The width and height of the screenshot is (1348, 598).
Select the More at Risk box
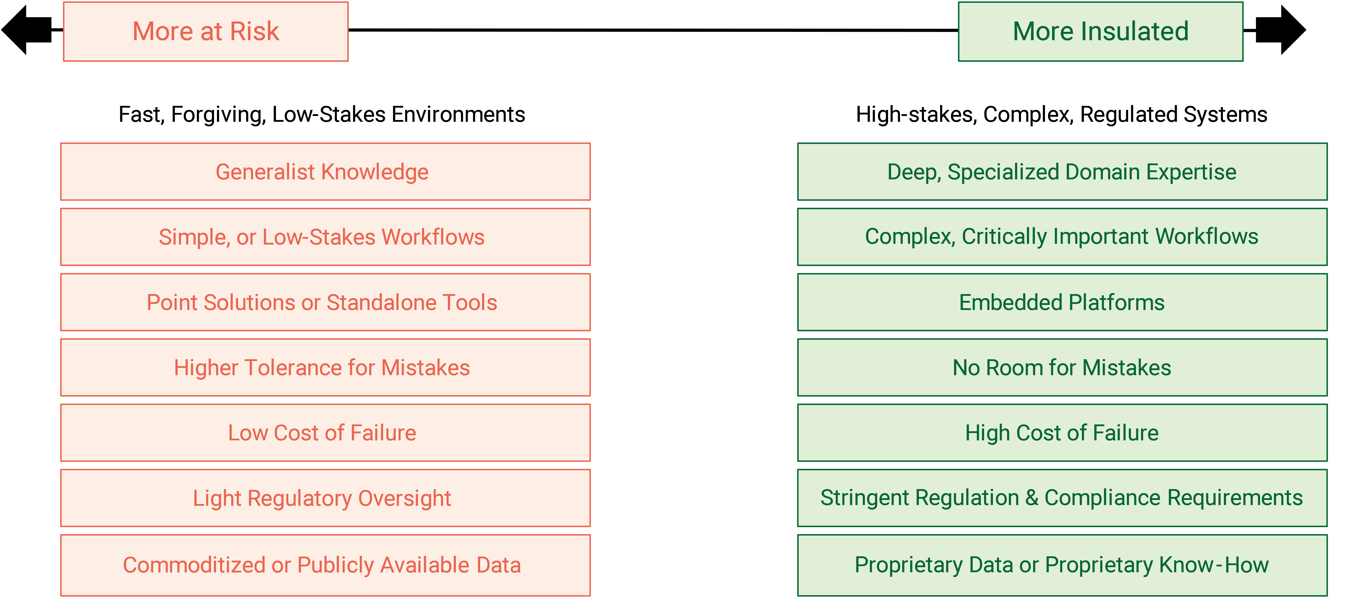[x=206, y=31]
